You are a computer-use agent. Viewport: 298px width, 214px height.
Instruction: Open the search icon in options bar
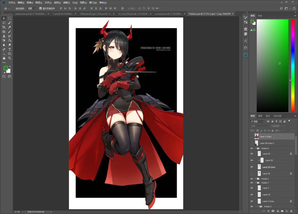pyautogui.click(x=281, y=8)
